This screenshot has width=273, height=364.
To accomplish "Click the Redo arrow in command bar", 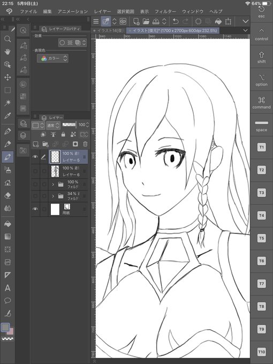I will 186,21.
